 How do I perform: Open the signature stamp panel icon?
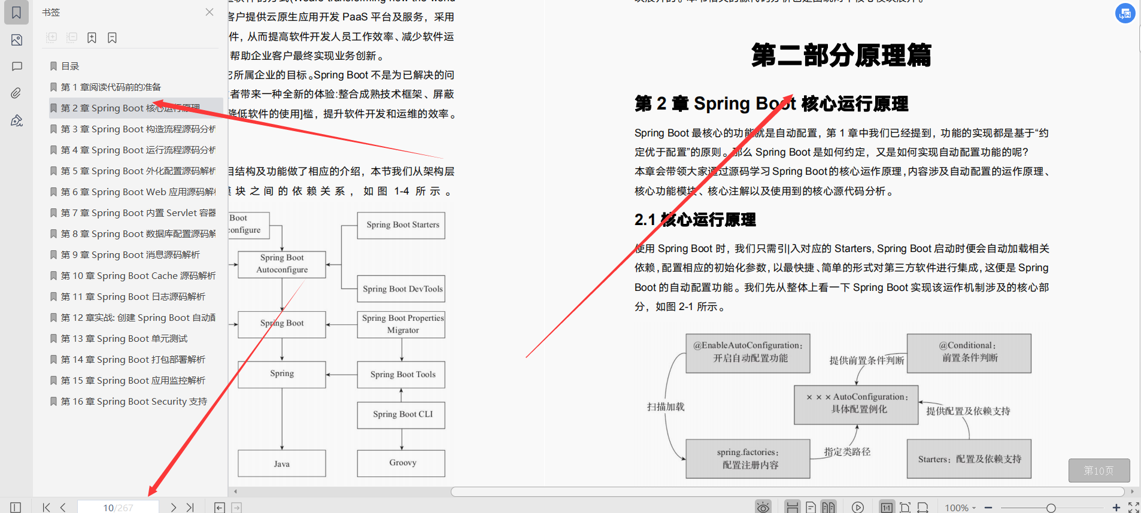(16, 120)
